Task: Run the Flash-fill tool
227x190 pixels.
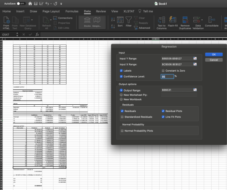Action: (173, 22)
